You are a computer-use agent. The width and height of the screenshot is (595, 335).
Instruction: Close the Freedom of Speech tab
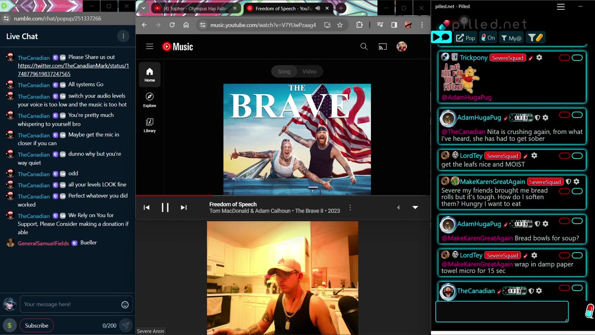327,8
